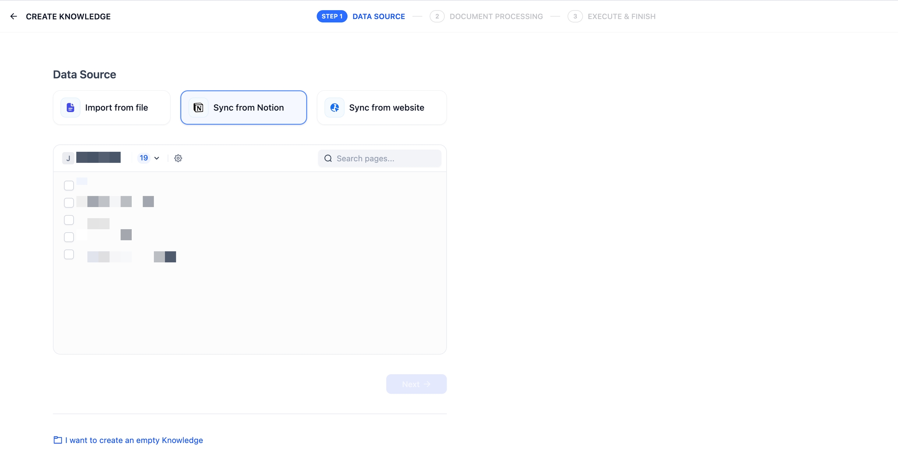Viewport: 898px width, 459px height.
Task: Click the folder icon near empty Knowledge
Action: (58, 440)
